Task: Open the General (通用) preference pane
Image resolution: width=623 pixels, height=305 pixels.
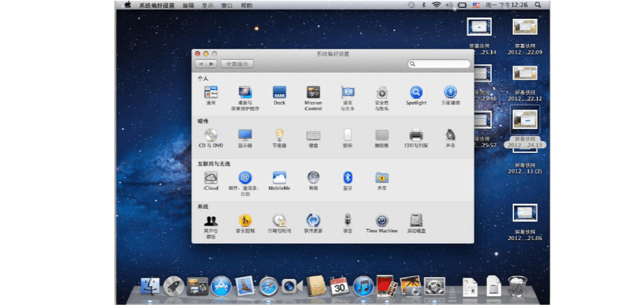Action: [x=211, y=92]
